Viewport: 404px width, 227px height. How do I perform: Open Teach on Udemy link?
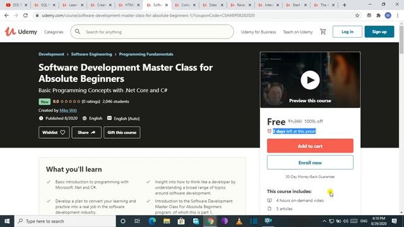298,32
